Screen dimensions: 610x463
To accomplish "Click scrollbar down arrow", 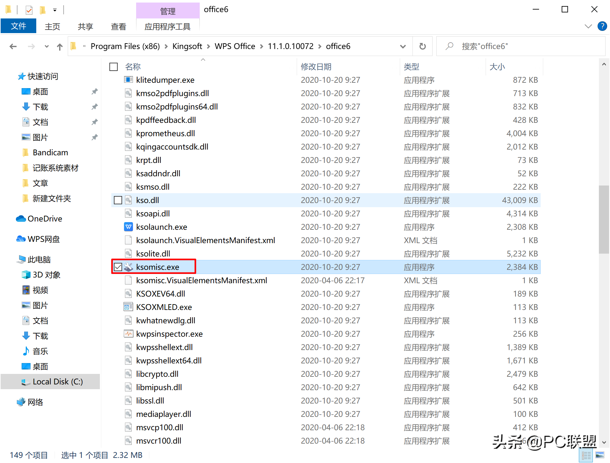I will [604, 443].
